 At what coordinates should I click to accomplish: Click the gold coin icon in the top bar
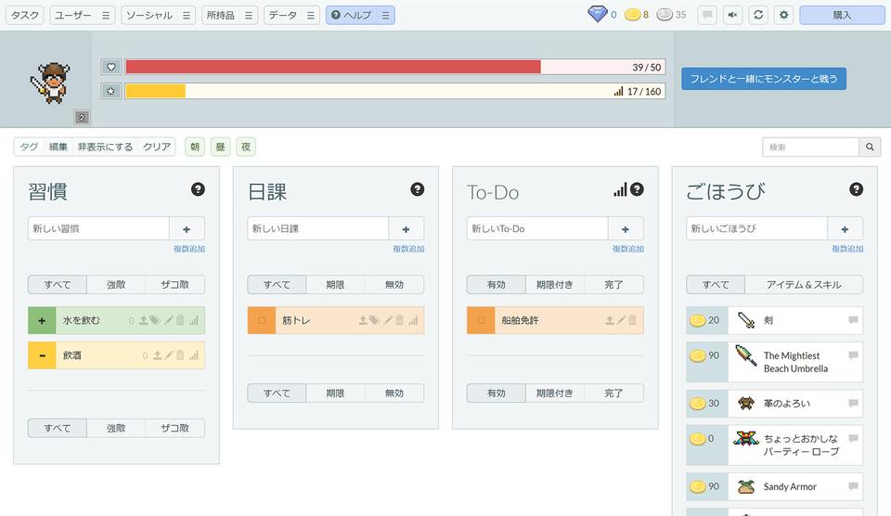click(x=632, y=15)
